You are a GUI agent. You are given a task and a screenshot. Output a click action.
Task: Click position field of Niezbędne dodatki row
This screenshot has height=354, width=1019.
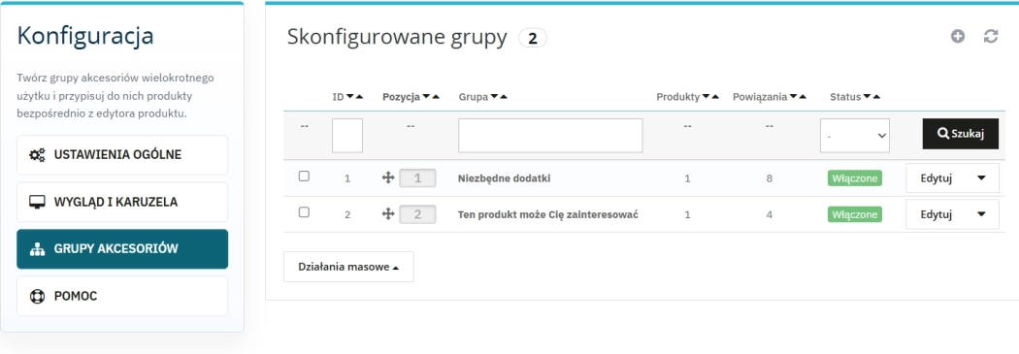click(x=417, y=178)
